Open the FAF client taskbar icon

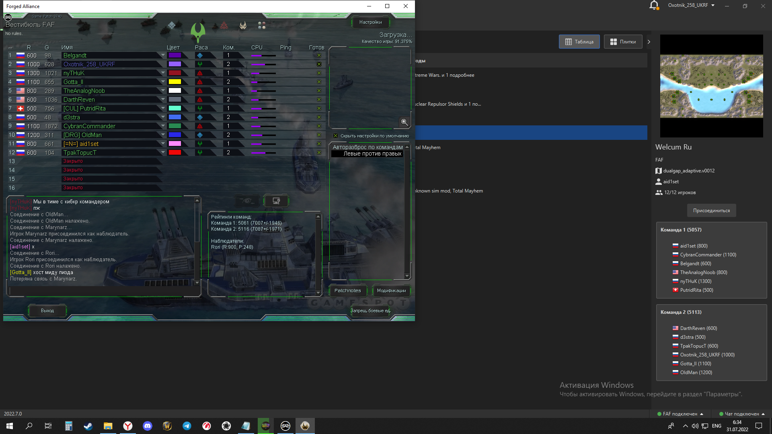pyautogui.click(x=285, y=426)
